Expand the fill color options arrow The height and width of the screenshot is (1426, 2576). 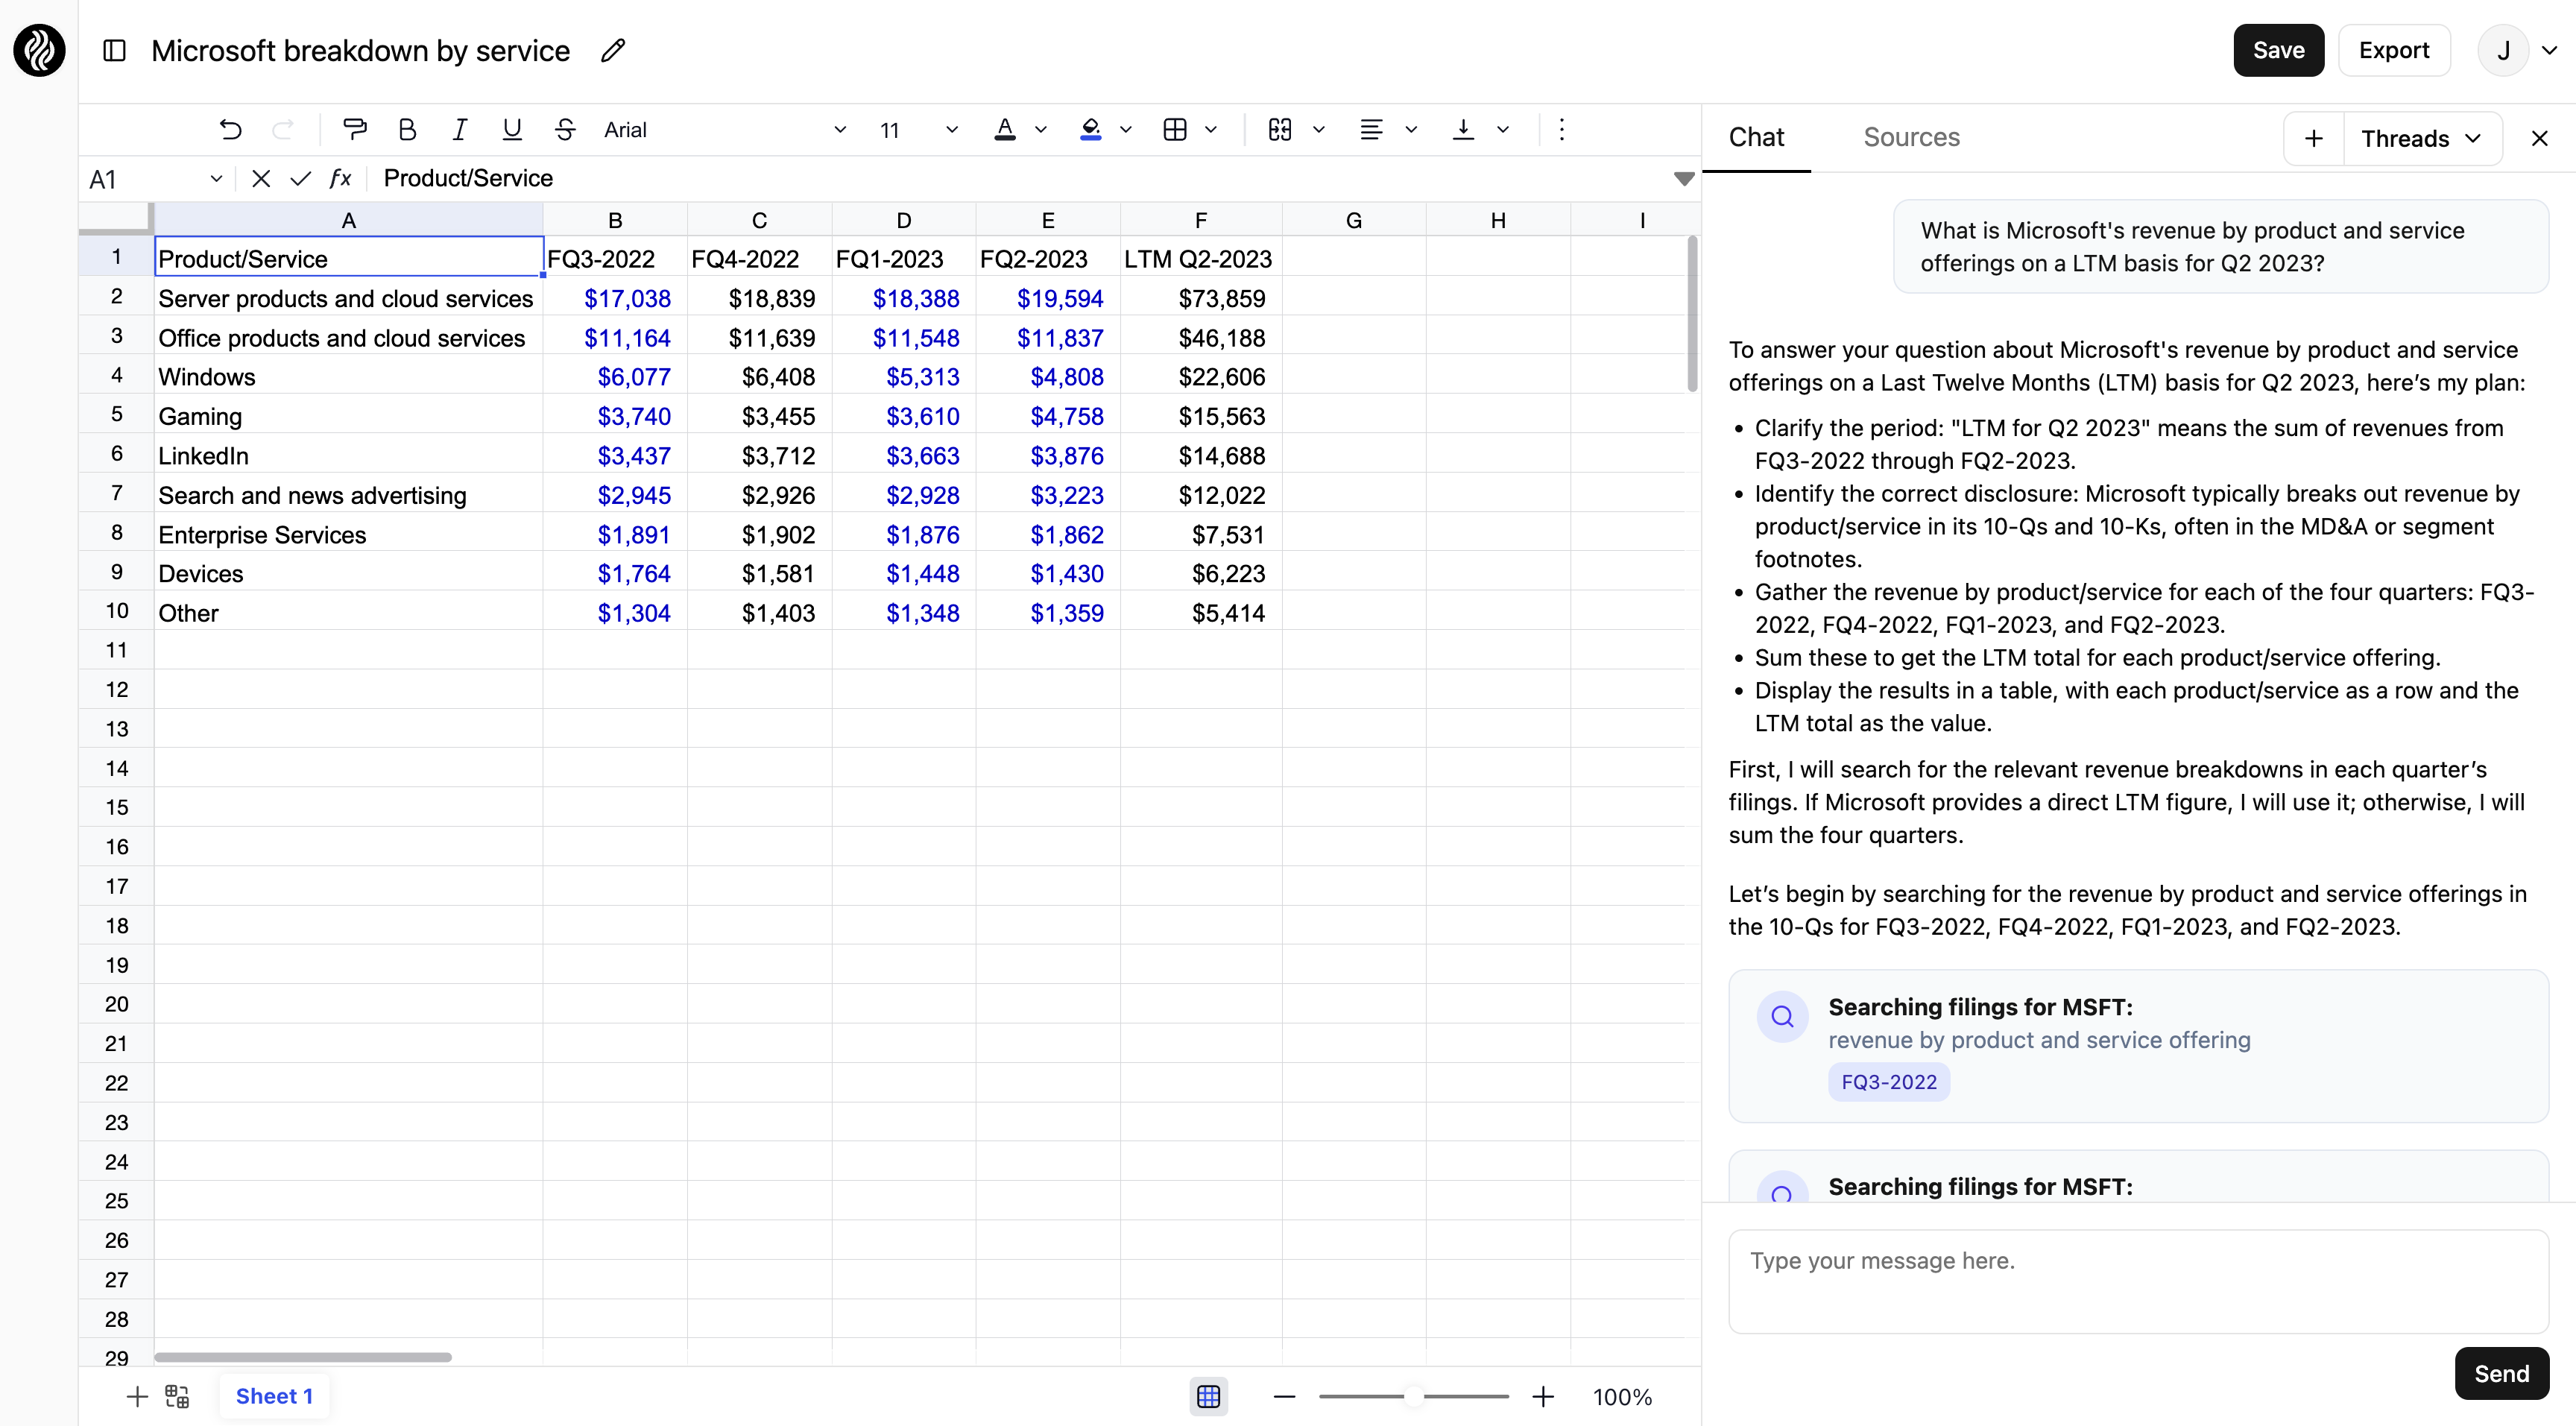(x=1126, y=129)
